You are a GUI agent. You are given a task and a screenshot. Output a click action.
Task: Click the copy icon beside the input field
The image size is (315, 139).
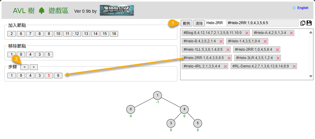(x=303, y=23)
